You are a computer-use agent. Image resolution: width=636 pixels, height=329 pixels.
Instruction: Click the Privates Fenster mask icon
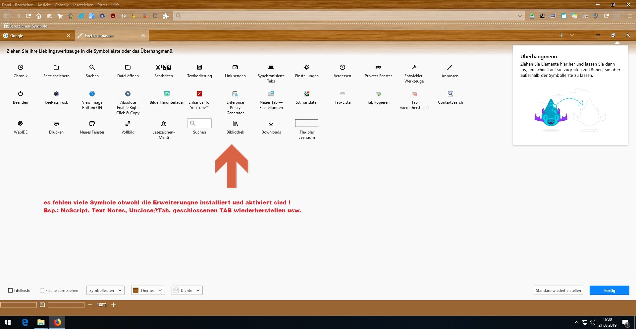tap(378, 67)
